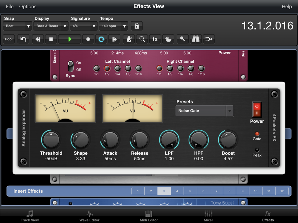The width and height of the screenshot is (298, 223).
Task: Select Left Channel 1/2 button
Action: pyautogui.click(x=107, y=68)
